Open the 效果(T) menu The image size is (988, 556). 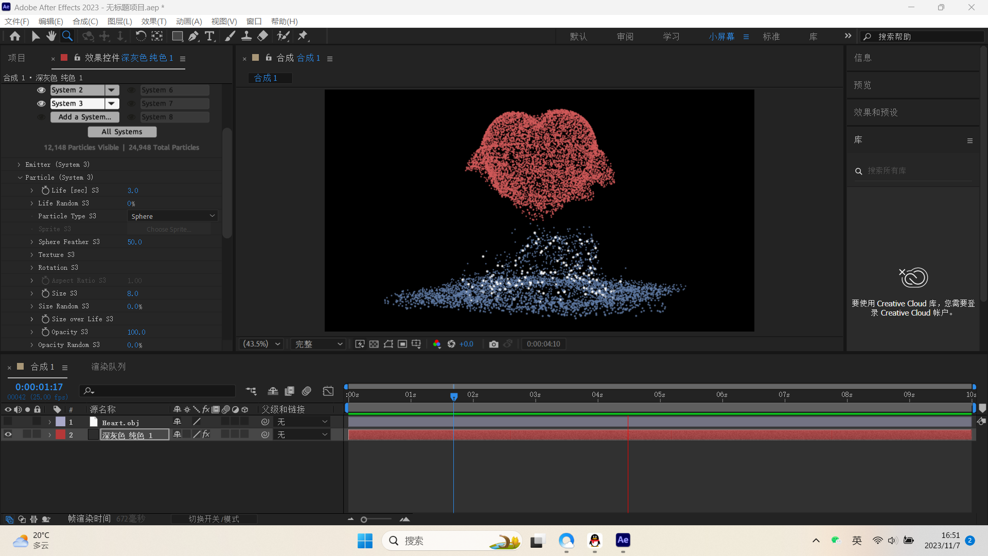click(x=154, y=21)
